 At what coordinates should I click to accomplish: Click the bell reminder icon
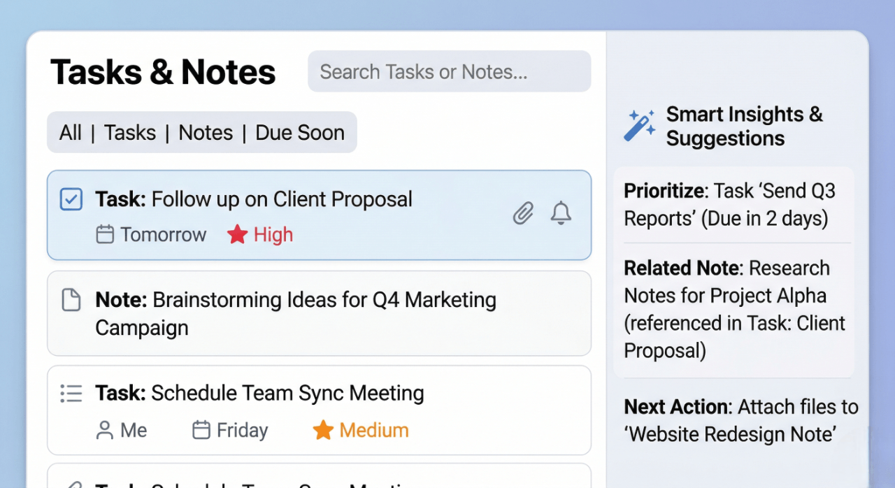click(561, 213)
